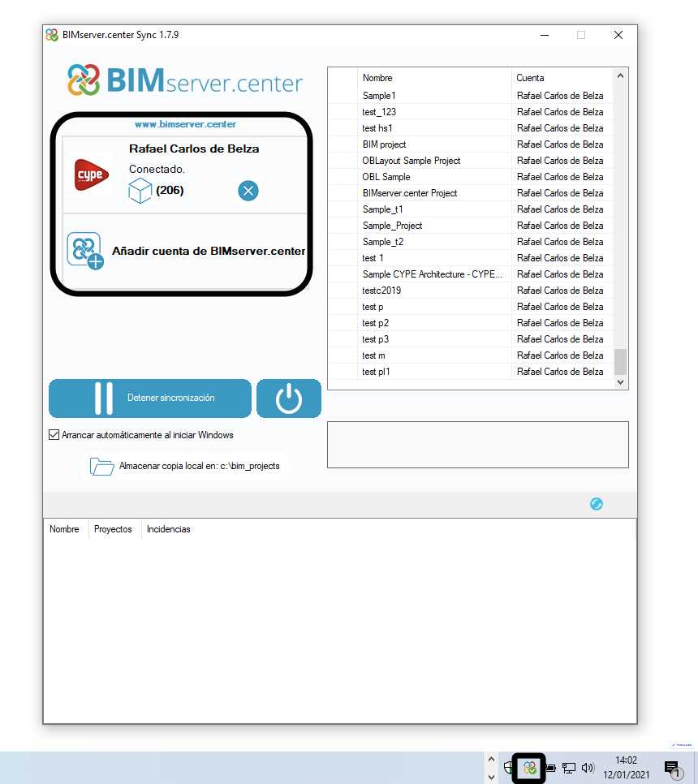Select the test p3 row

[471, 339]
